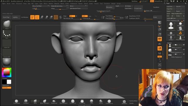Click the Local symmetry icon
Viewport: 188px width, 106px height.
160,48
